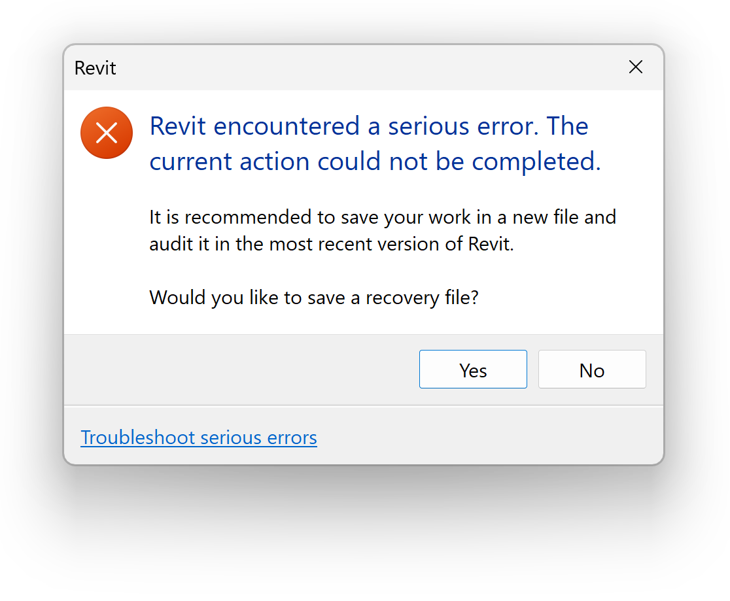Click the "audit it in the most recent version" line
The height and width of the screenshot is (601, 730).
click(x=332, y=244)
